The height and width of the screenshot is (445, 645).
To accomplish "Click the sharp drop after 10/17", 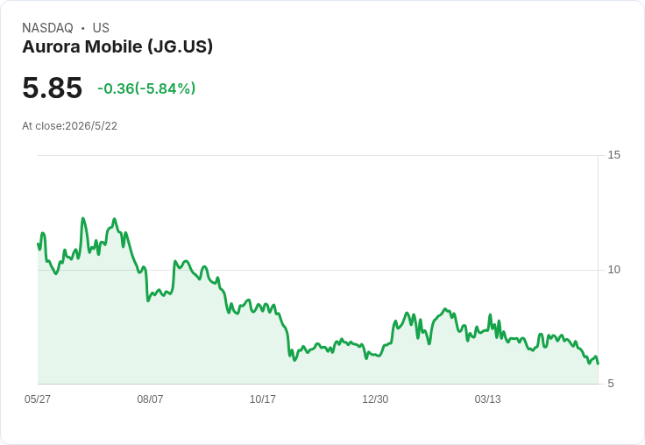I will [x=288, y=339].
